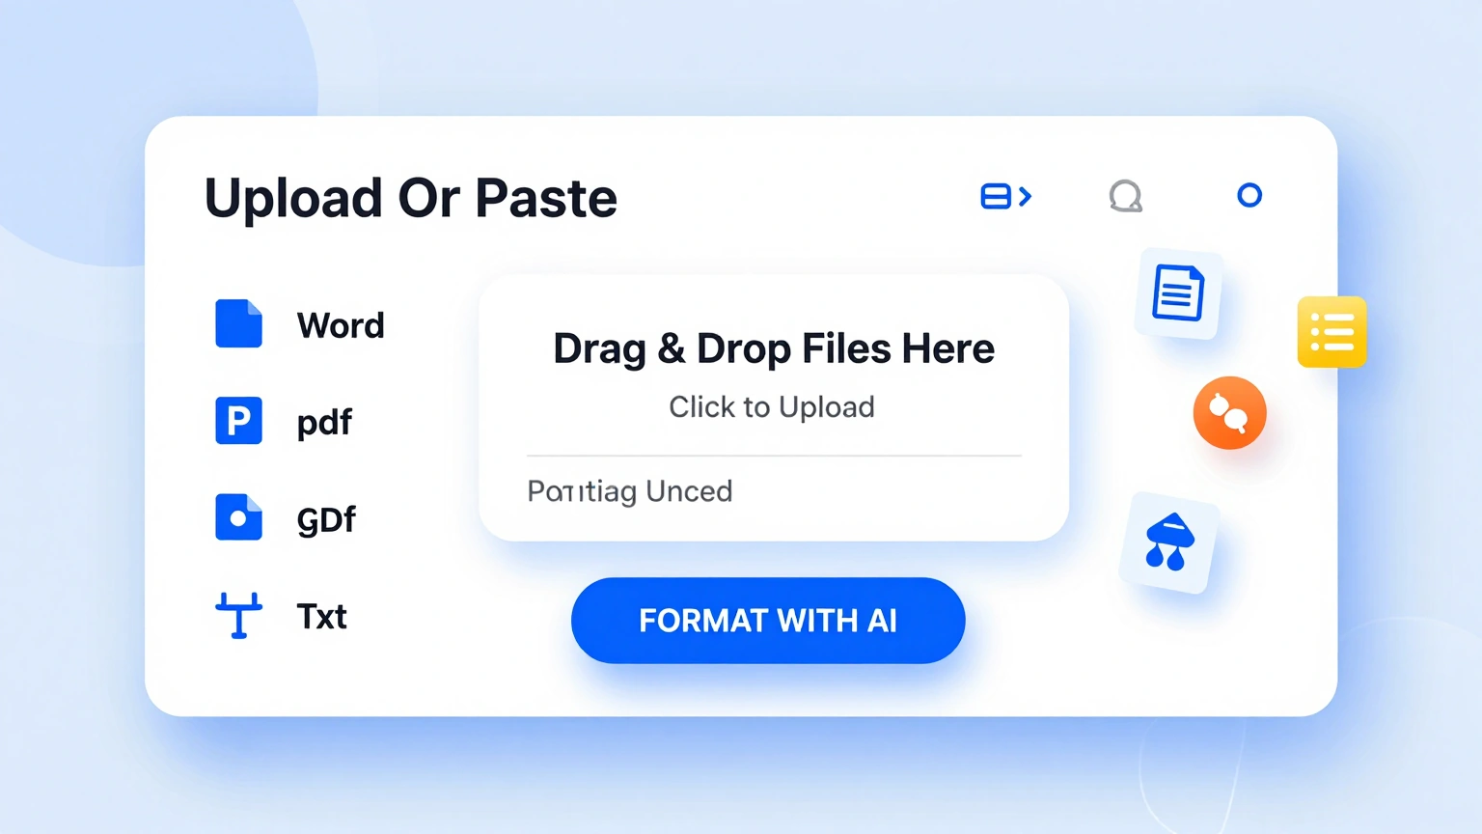This screenshot has width=1482, height=834.
Task: Click the Click to Upload link
Action: pos(772,407)
